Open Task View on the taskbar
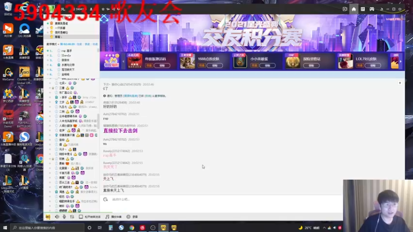 (100, 228)
